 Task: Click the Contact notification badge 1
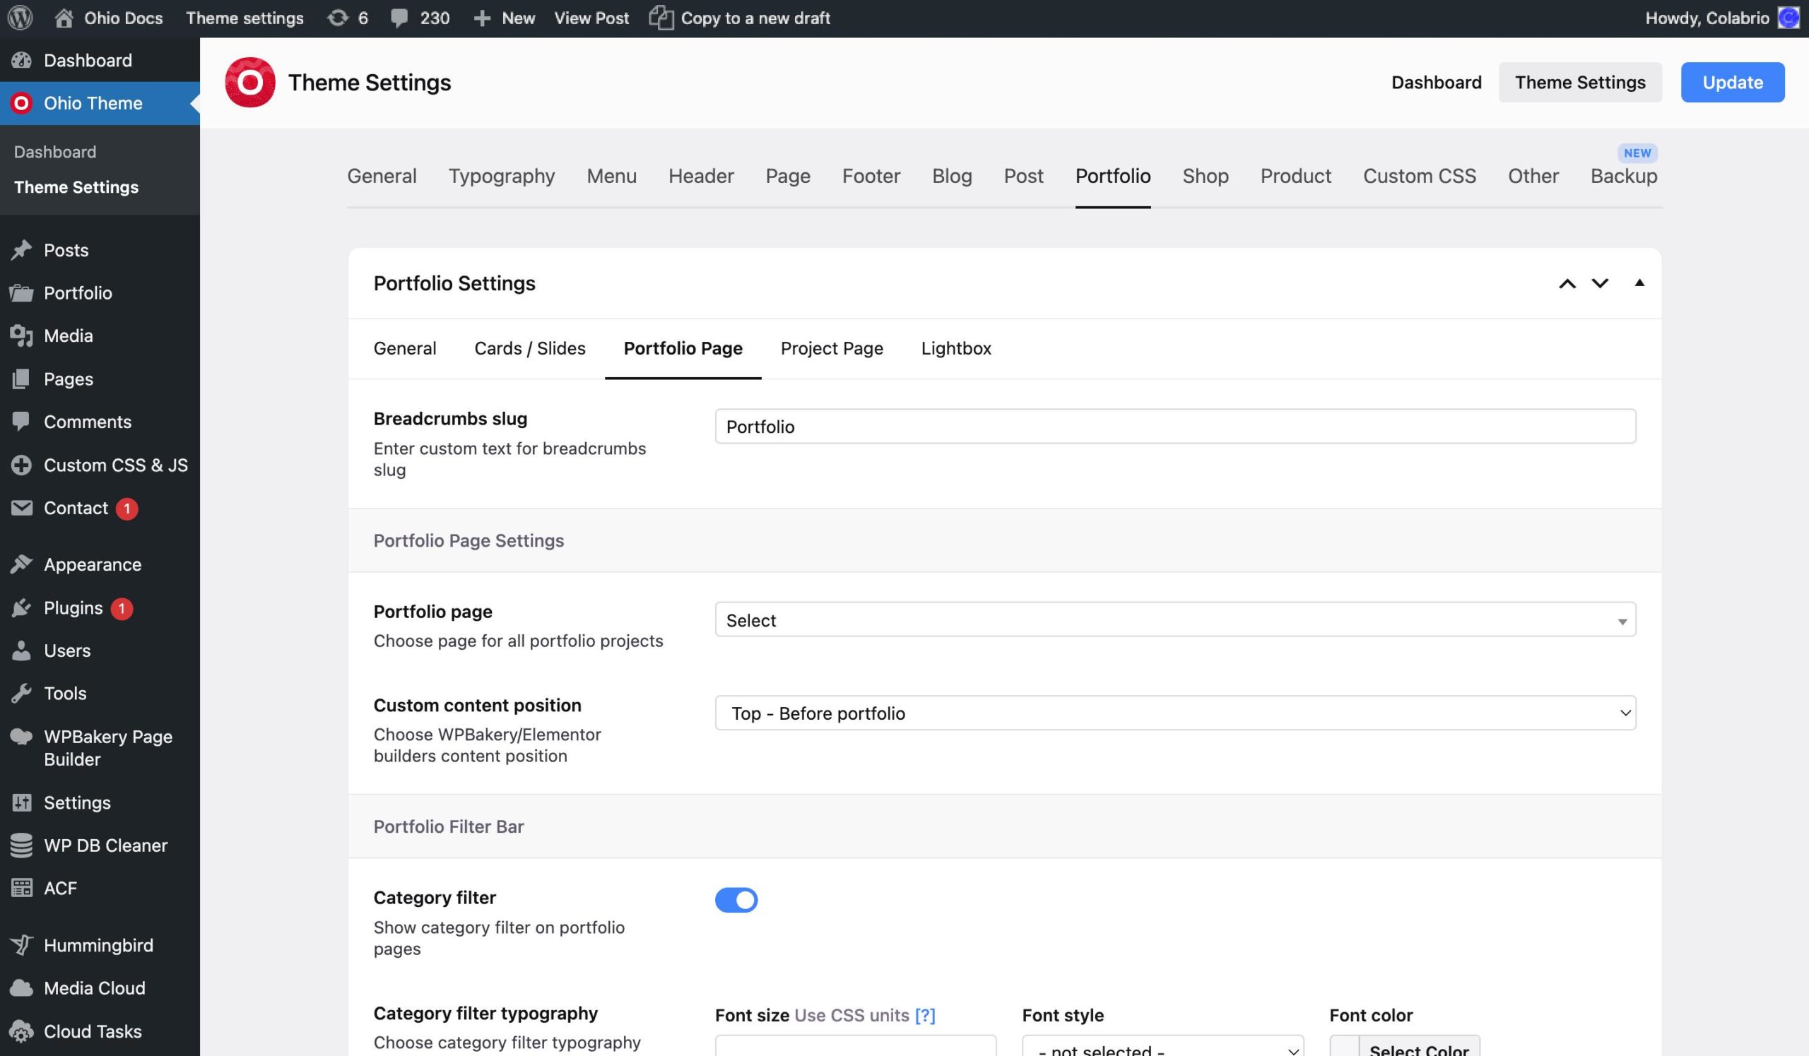tap(127, 509)
